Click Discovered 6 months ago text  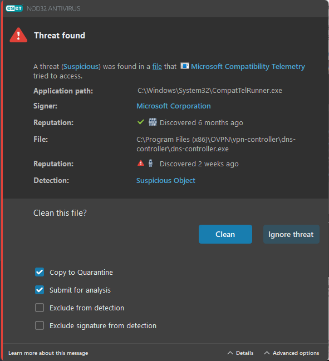[x=202, y=123]
